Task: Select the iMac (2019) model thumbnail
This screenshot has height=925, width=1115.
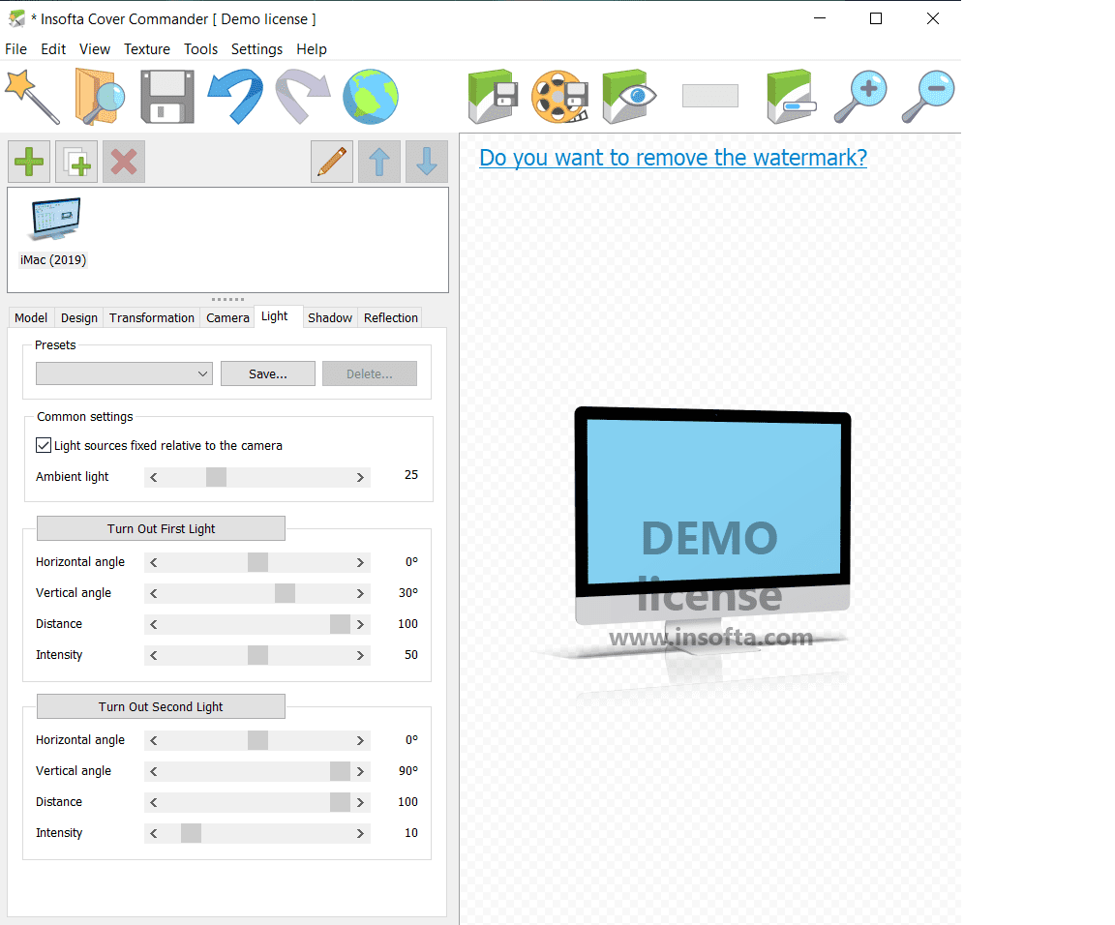Action: [54, 232]
